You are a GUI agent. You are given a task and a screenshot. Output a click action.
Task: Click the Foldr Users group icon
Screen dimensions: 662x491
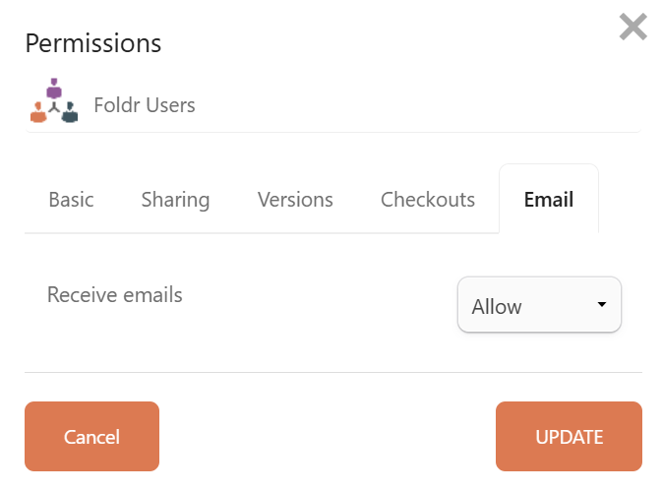coord(54,101)
